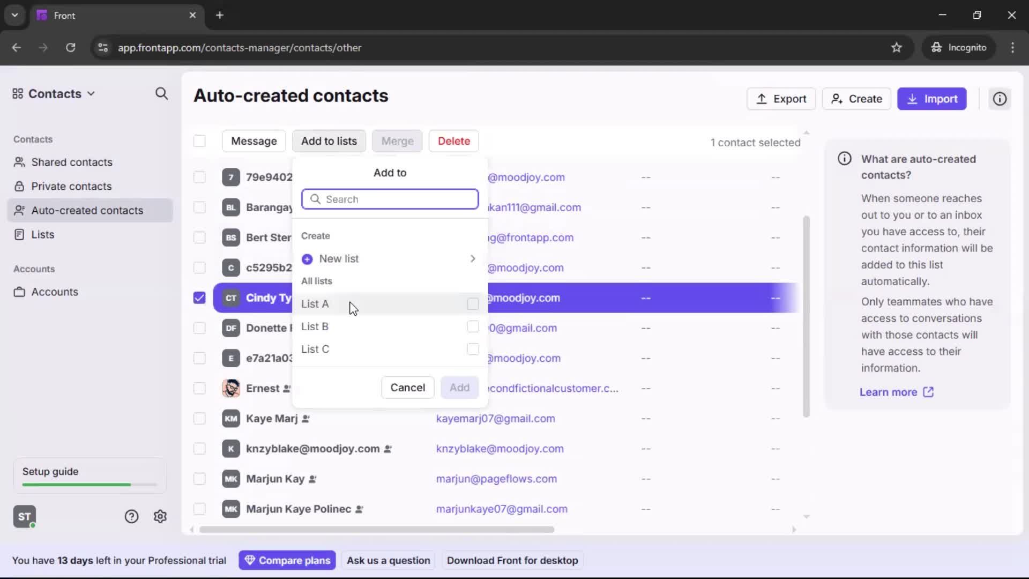Check the List A checkbox
1029x579 pixels.
click(472, 304)
